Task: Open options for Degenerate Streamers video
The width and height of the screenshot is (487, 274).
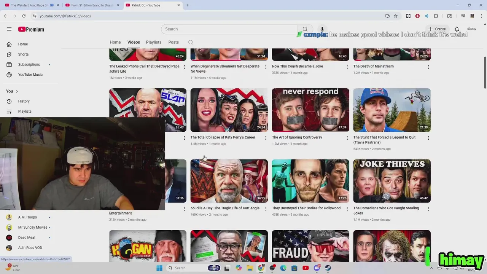Action: point(266,67)
